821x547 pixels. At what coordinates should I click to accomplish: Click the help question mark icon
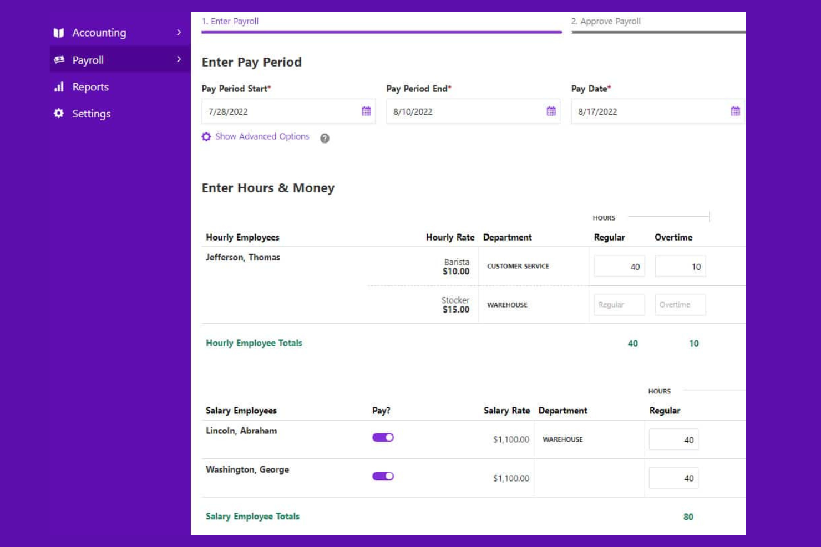[325, 138]
